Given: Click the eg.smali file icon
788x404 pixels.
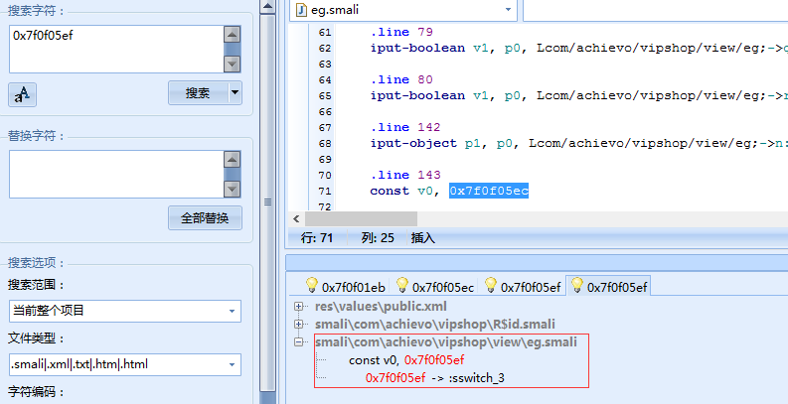Looking at the screenshot, I should click(x=301, y=10).
